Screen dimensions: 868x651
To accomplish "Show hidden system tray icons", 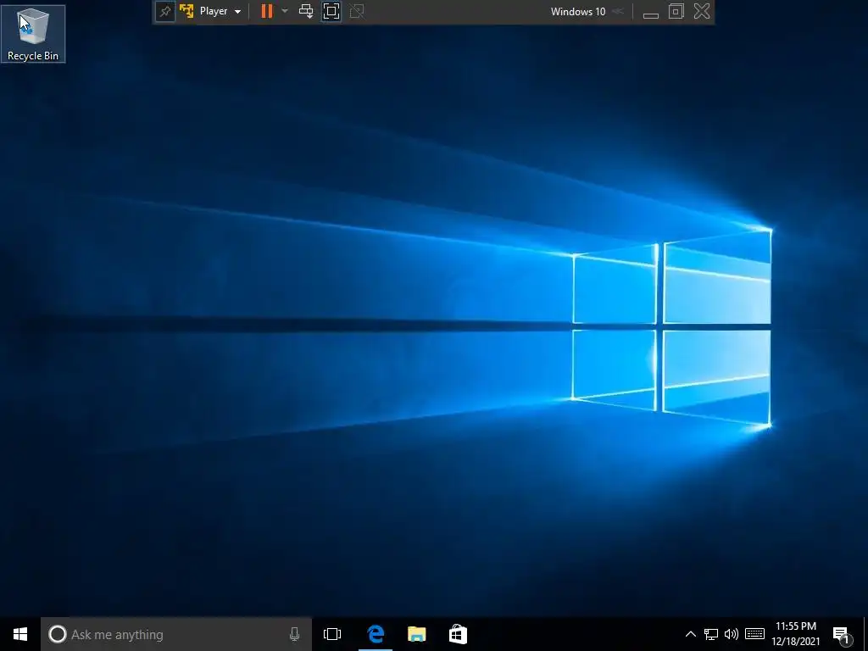I will pos(690,634).
